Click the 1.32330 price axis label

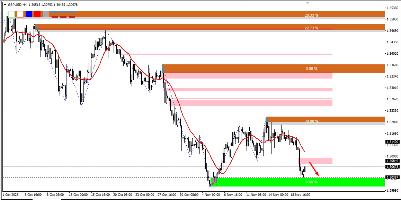(393, 111)
